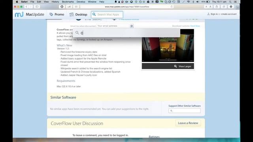253x142 pixels.
Task: Open the Share toolbar button
Action: (x=217, y=7)
